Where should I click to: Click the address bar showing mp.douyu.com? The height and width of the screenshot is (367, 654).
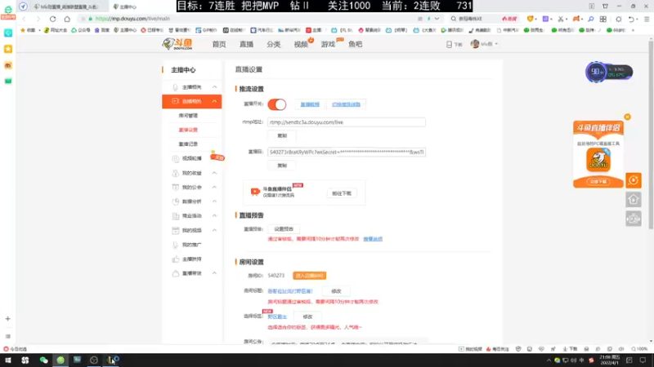[250, 19]
